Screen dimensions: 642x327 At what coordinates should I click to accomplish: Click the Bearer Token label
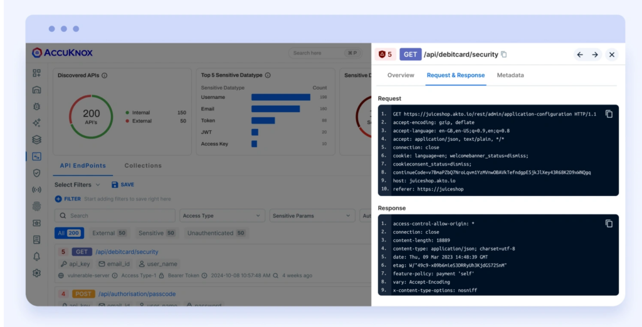tap(182, 276)
